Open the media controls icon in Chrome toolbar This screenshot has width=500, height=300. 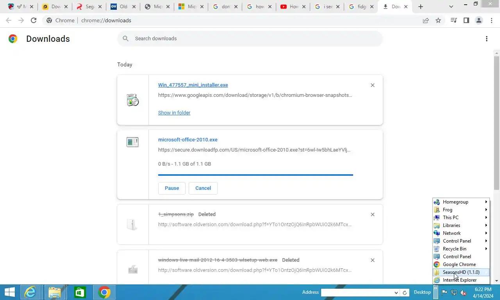click(454, 20)
